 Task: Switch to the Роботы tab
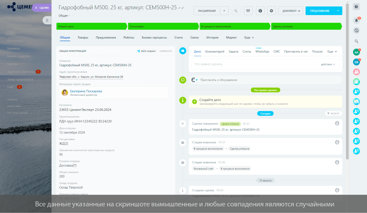point(129,38)
